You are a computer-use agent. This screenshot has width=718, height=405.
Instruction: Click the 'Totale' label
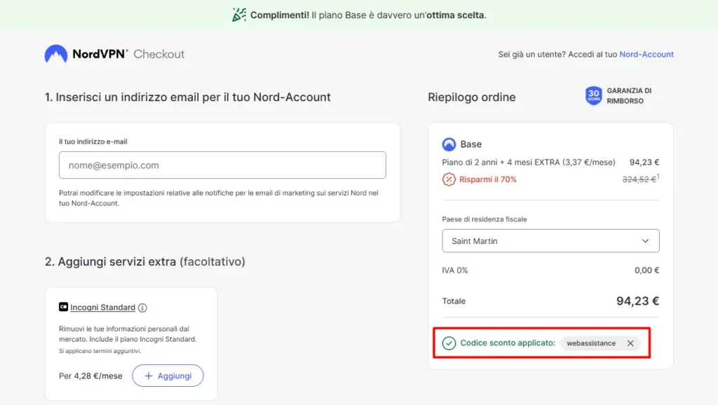(x=454, y=301)
